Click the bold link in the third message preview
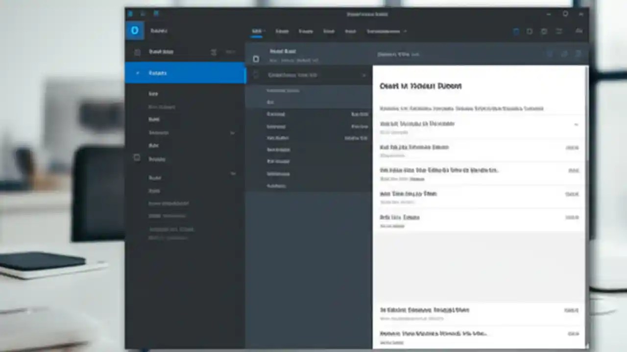This screenshot has height=352, width=627. click(417, 179)
